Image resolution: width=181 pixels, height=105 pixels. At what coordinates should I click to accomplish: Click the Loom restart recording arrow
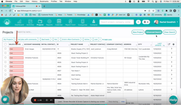pos(51,100)
